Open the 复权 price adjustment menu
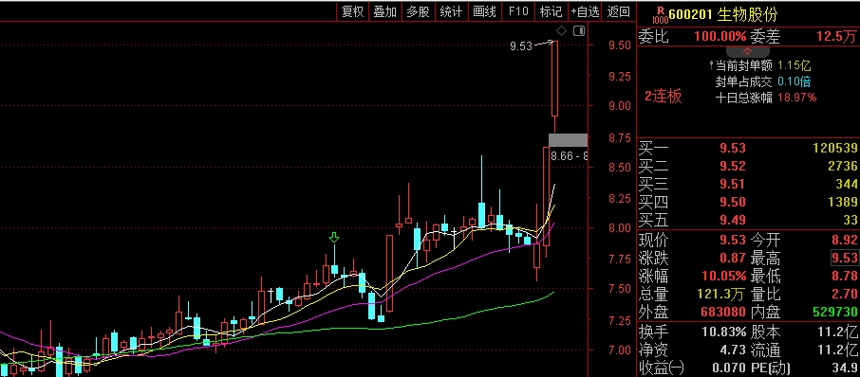The height and width of the screenshot is (377, 860). pos(352,11)
